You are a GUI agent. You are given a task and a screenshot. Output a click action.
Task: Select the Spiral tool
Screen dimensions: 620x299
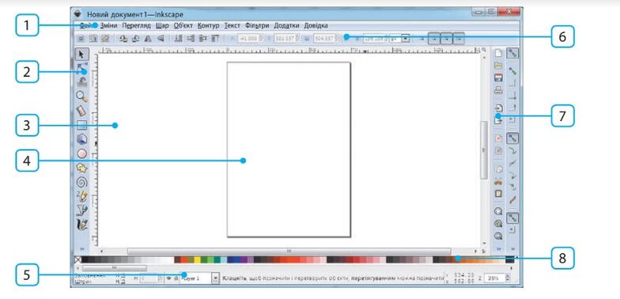[82, 182]
